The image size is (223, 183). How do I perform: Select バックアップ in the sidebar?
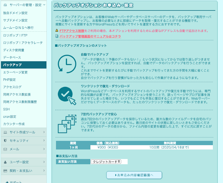coord(13,65)
